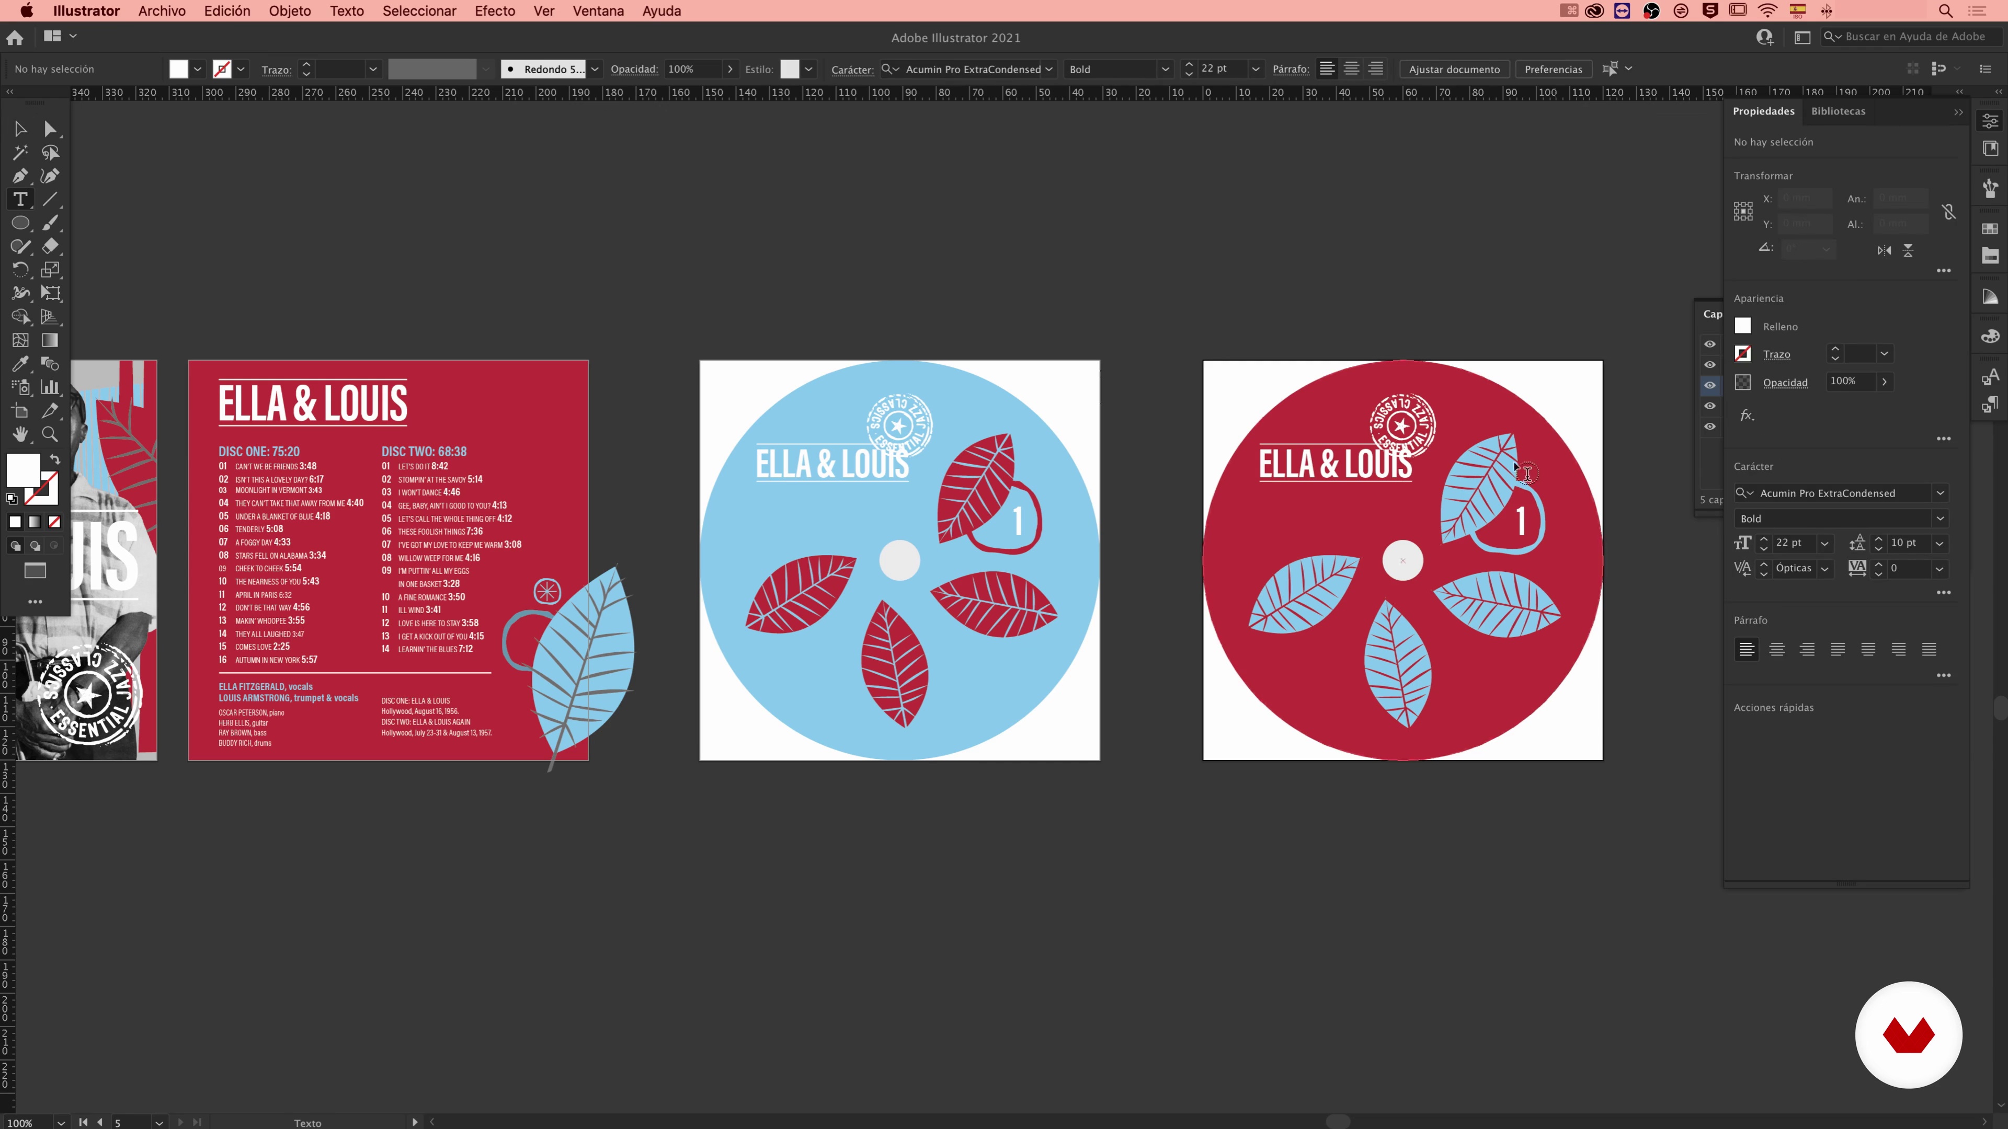
Task: Toggle constrain width and height proportions
Action: [1948, 211]
